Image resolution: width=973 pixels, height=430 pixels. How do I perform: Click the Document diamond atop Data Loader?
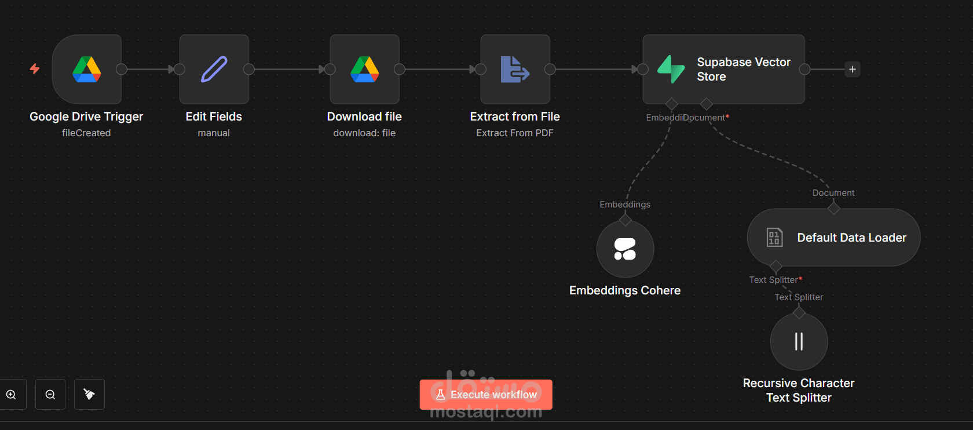[x=834, y=209]
